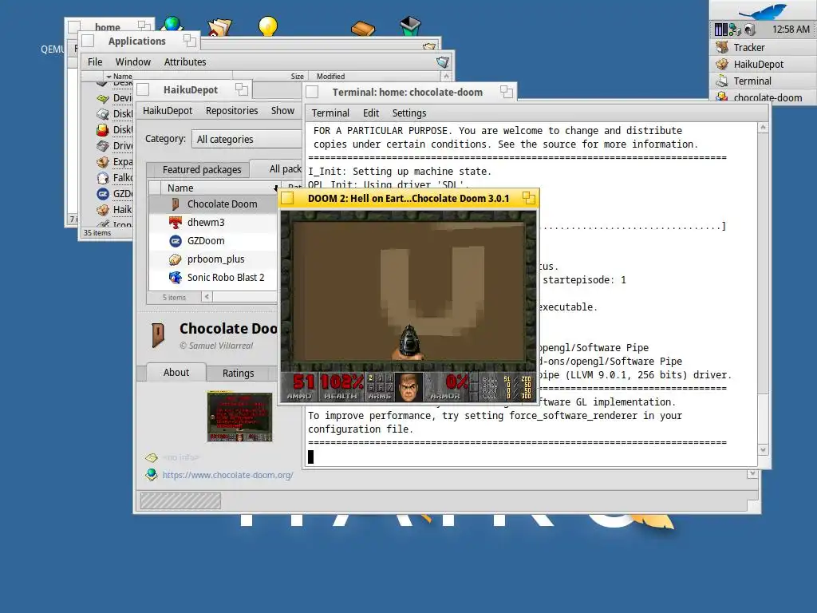817x613 pixels.
Task: Click the 12:58 AM clock
Action: point(791,30)
